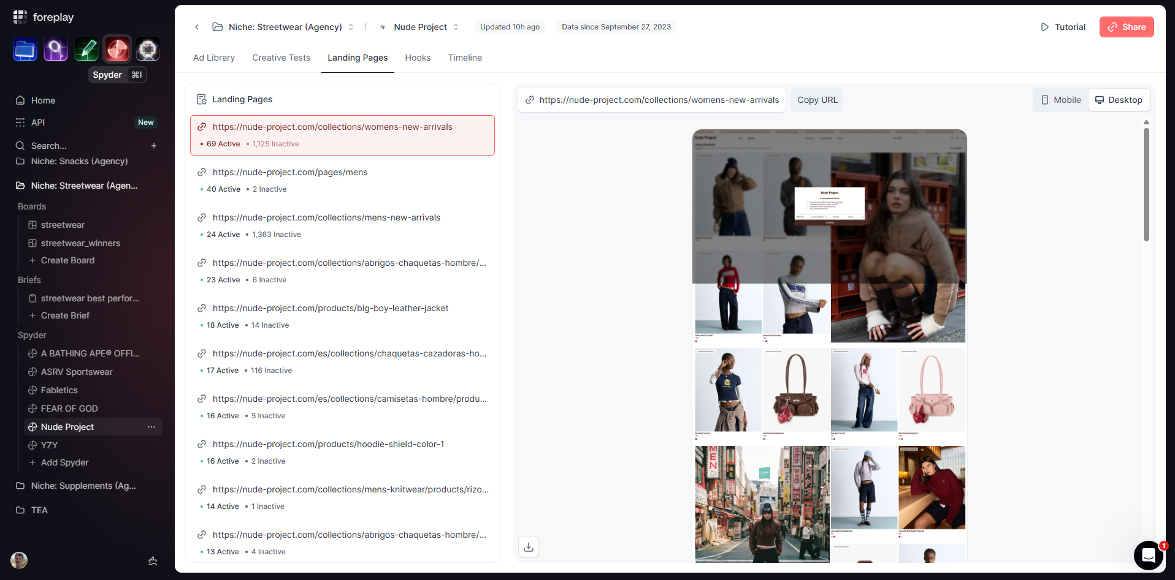
Task: Select big-boy-leather-jacket product page
Action: (342, 317)
